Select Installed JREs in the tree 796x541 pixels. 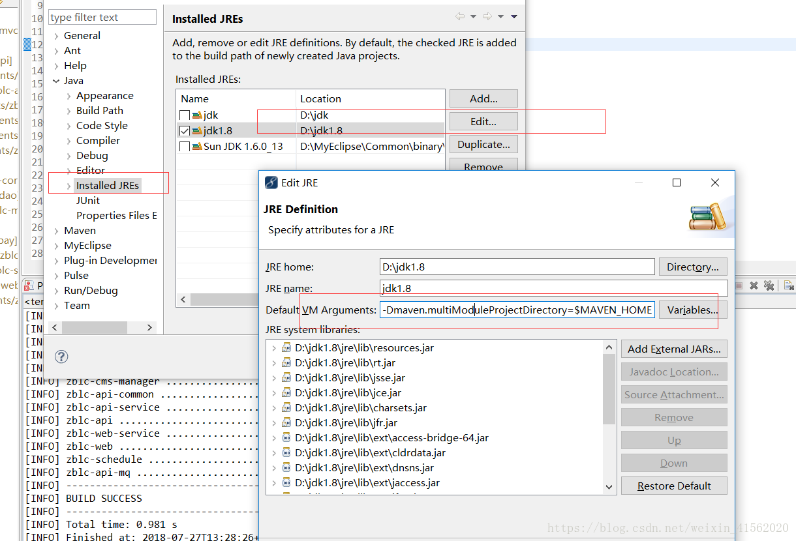pos(108,186)
